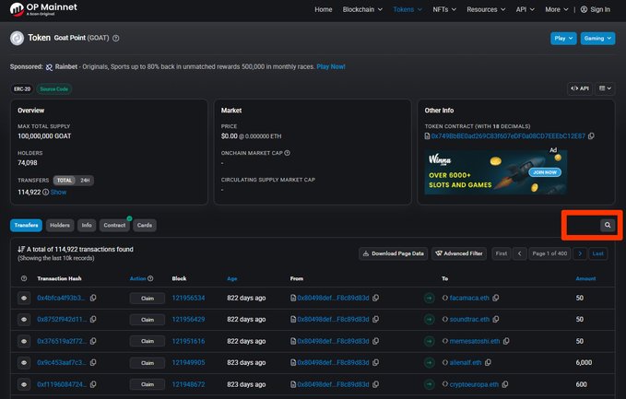Copy cryptoeuropa.eth address
The height and width of the screenshot is (399, 626).
pyautogui.click(x=505, y=384)
